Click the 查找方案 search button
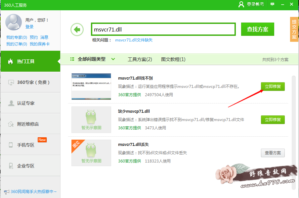Viewport: 299px width, 198px height. pyautogui.click(x=258, y=29)
